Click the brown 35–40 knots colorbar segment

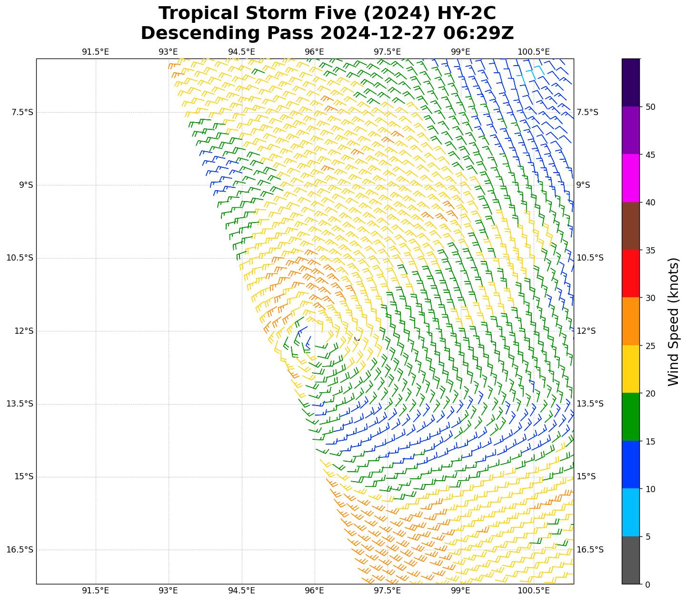[631, 226]
